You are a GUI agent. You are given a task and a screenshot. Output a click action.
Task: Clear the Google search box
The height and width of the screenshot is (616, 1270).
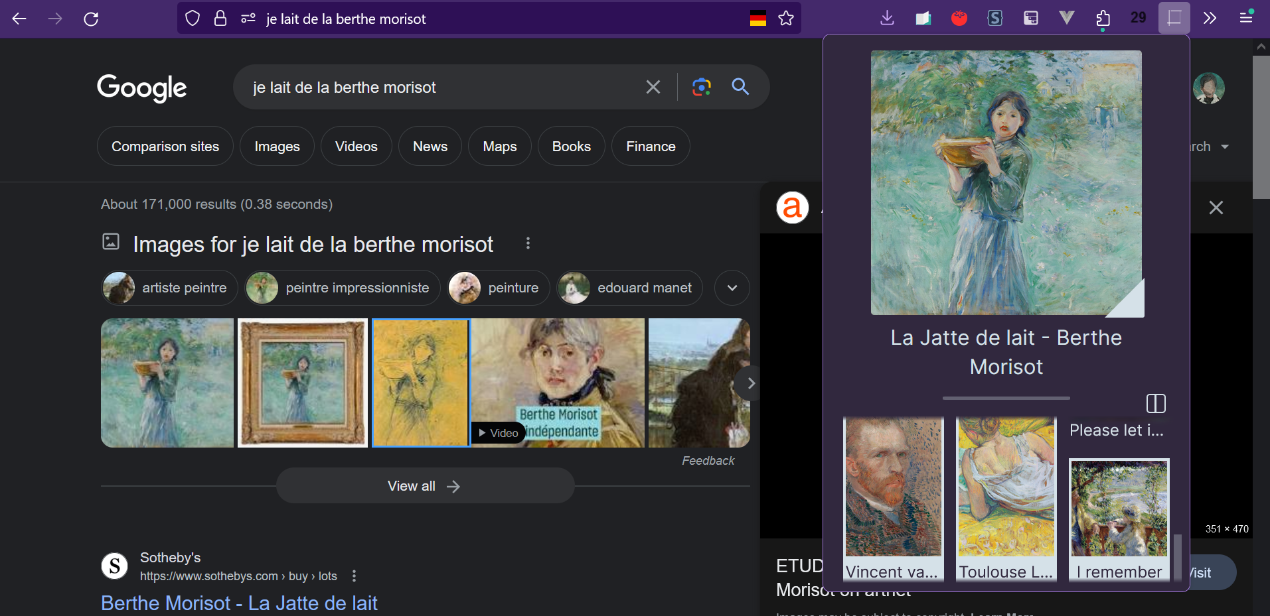point(653,87)
